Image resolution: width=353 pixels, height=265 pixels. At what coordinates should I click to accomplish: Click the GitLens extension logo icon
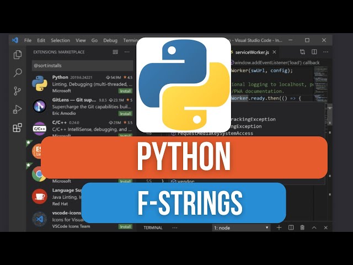click(40, 106)
